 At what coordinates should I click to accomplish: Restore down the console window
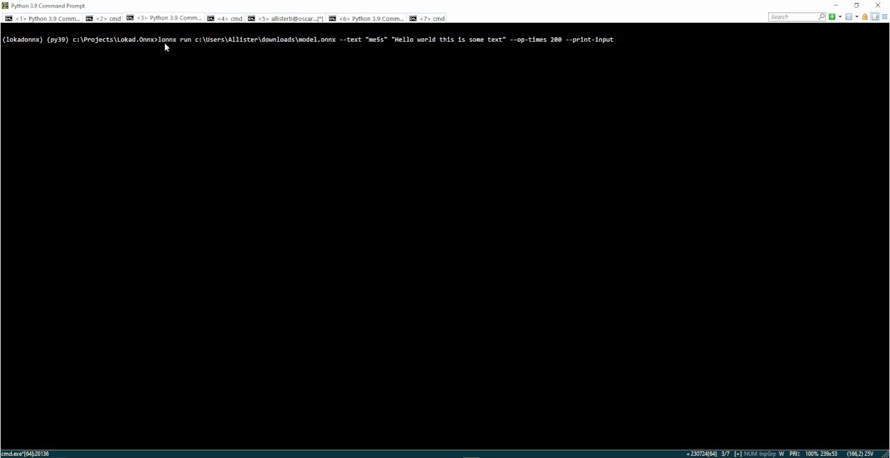click(857, 6)
